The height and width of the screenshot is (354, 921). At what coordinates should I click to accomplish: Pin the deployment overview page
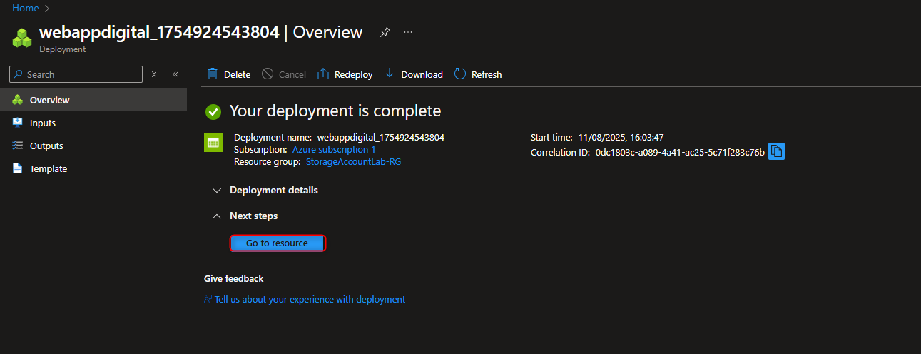385,32
